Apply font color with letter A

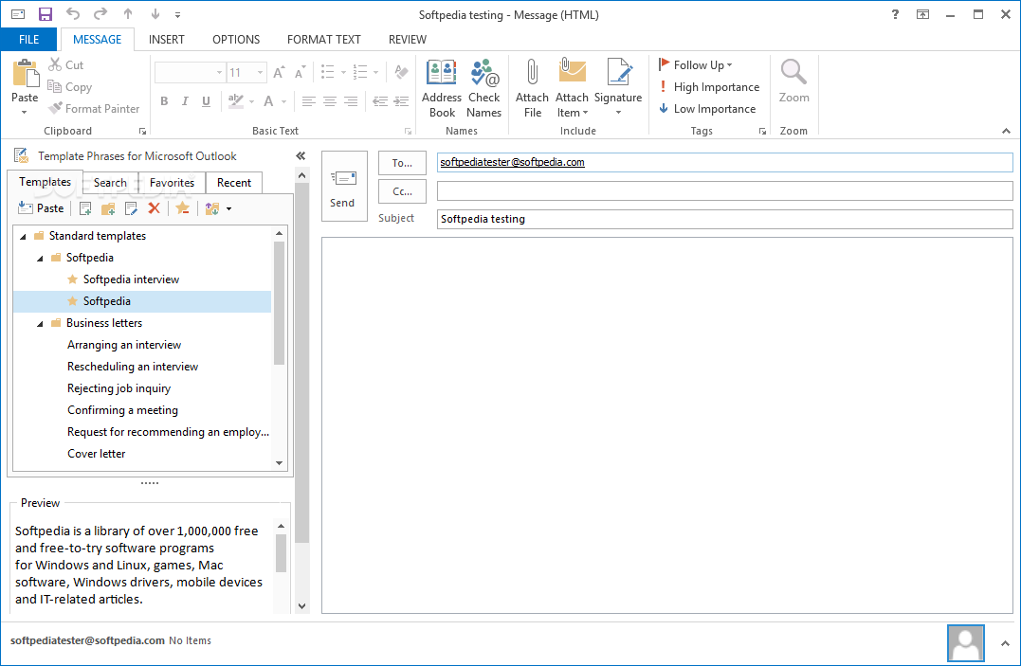(268, 101)
